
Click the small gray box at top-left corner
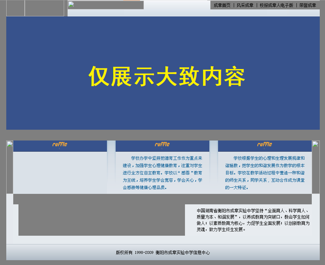click(x=15, y=8)
